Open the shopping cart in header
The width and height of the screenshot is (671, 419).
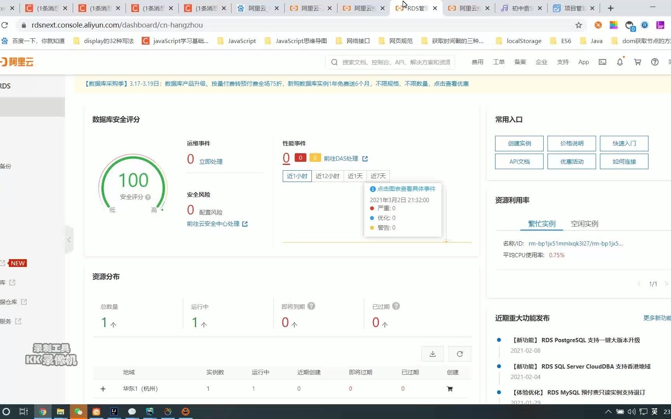point(637,62)
